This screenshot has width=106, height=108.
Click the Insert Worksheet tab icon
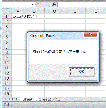58,99
